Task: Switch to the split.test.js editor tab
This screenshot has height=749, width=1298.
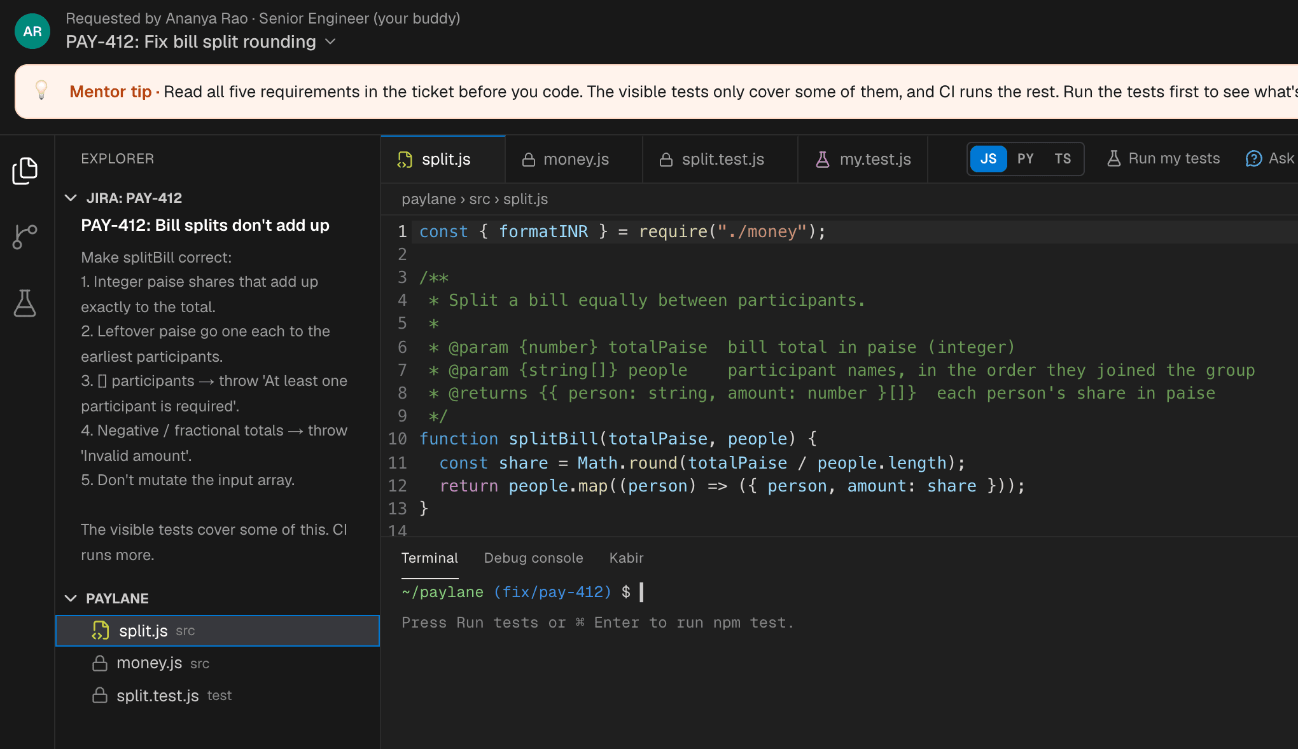Action: (x=720, y=160)
